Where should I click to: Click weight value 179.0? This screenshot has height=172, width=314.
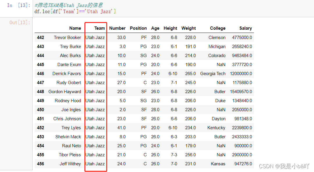click(190, 146)
